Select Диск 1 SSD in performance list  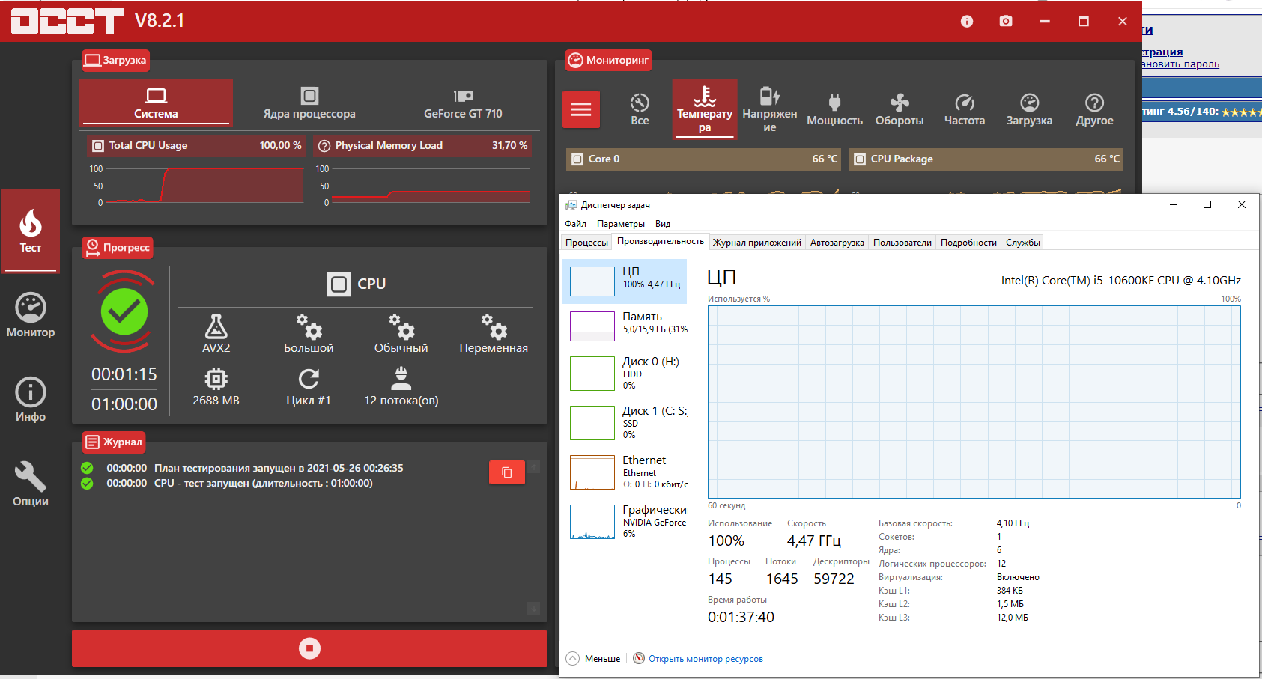point(625,422)
